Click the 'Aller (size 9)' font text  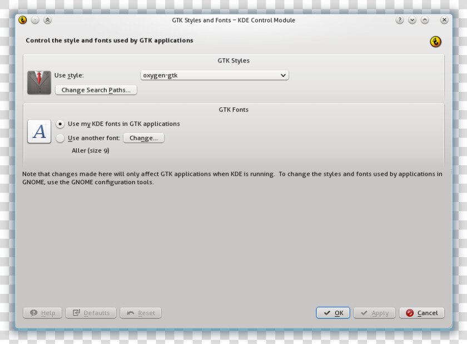[x=91, y=150]
